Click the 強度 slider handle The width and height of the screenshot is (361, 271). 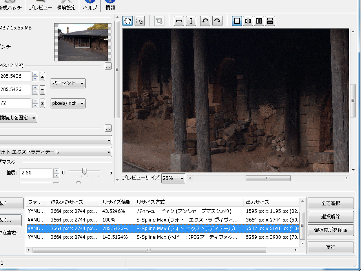(x=84, y=171)
